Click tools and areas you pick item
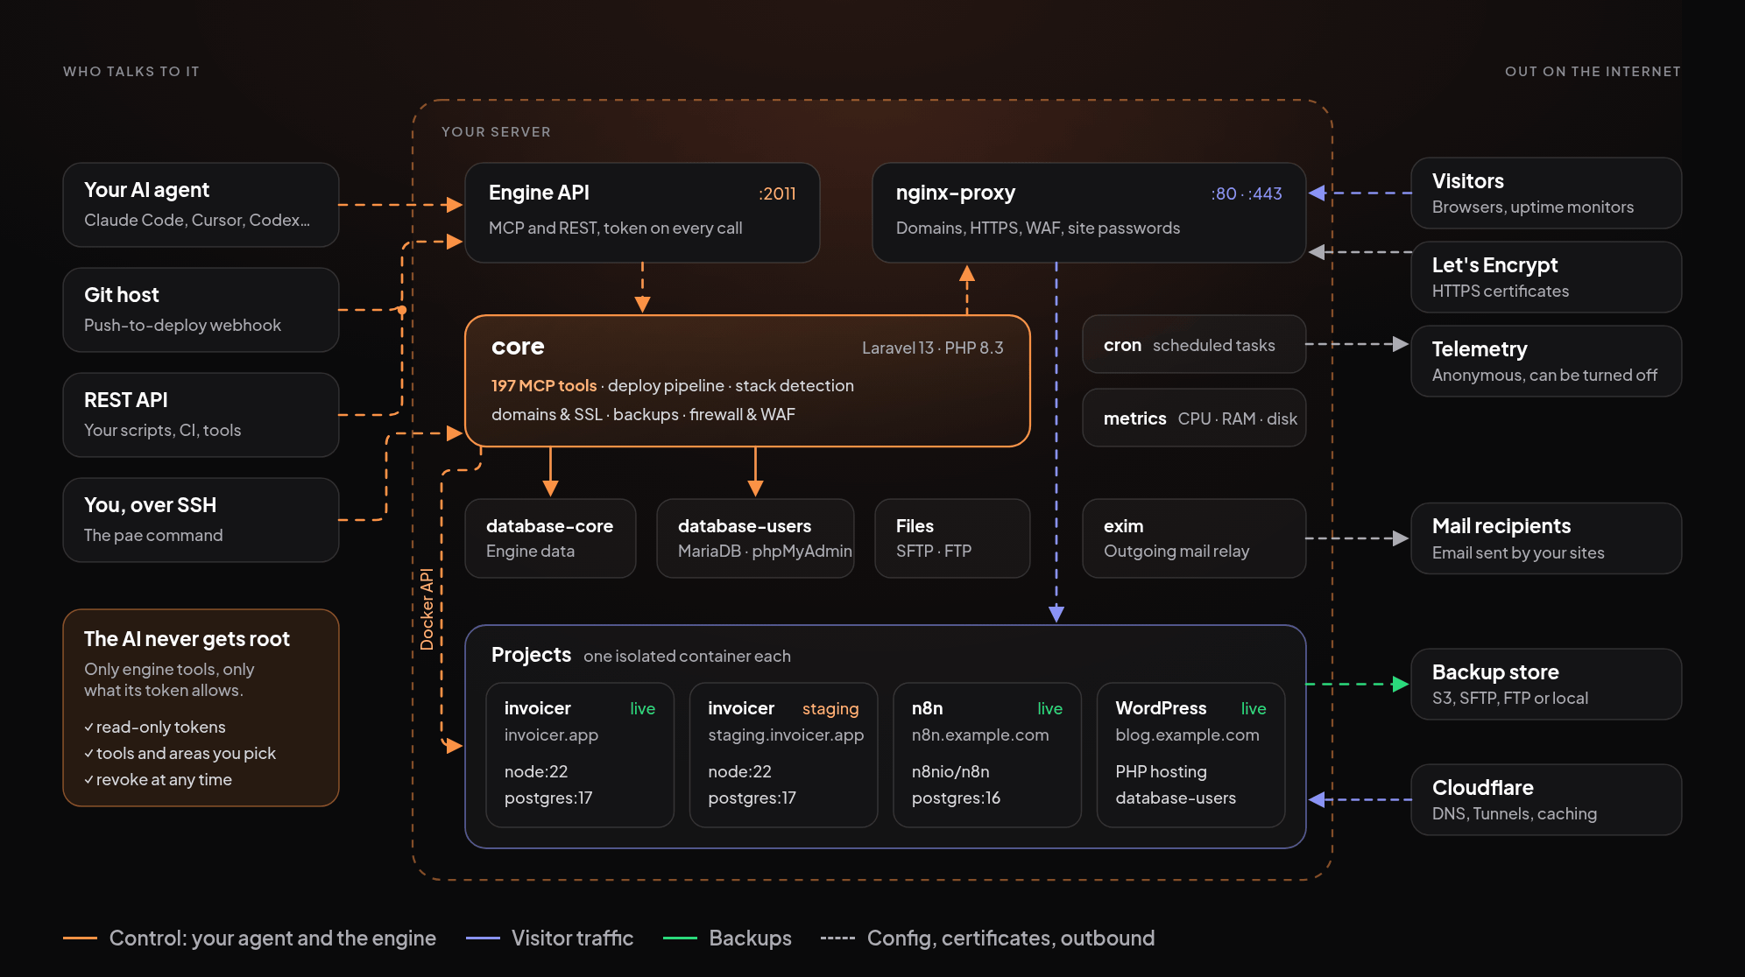The image size is (1745, 977). tap(180, 754)
